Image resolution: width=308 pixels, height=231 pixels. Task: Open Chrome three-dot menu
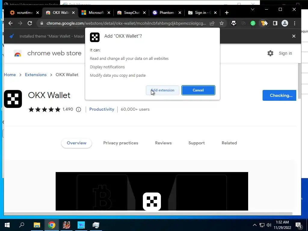click(x=294, y=23)
